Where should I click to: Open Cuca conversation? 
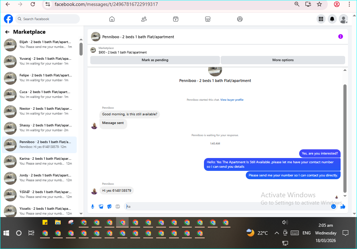click(39, 95)
